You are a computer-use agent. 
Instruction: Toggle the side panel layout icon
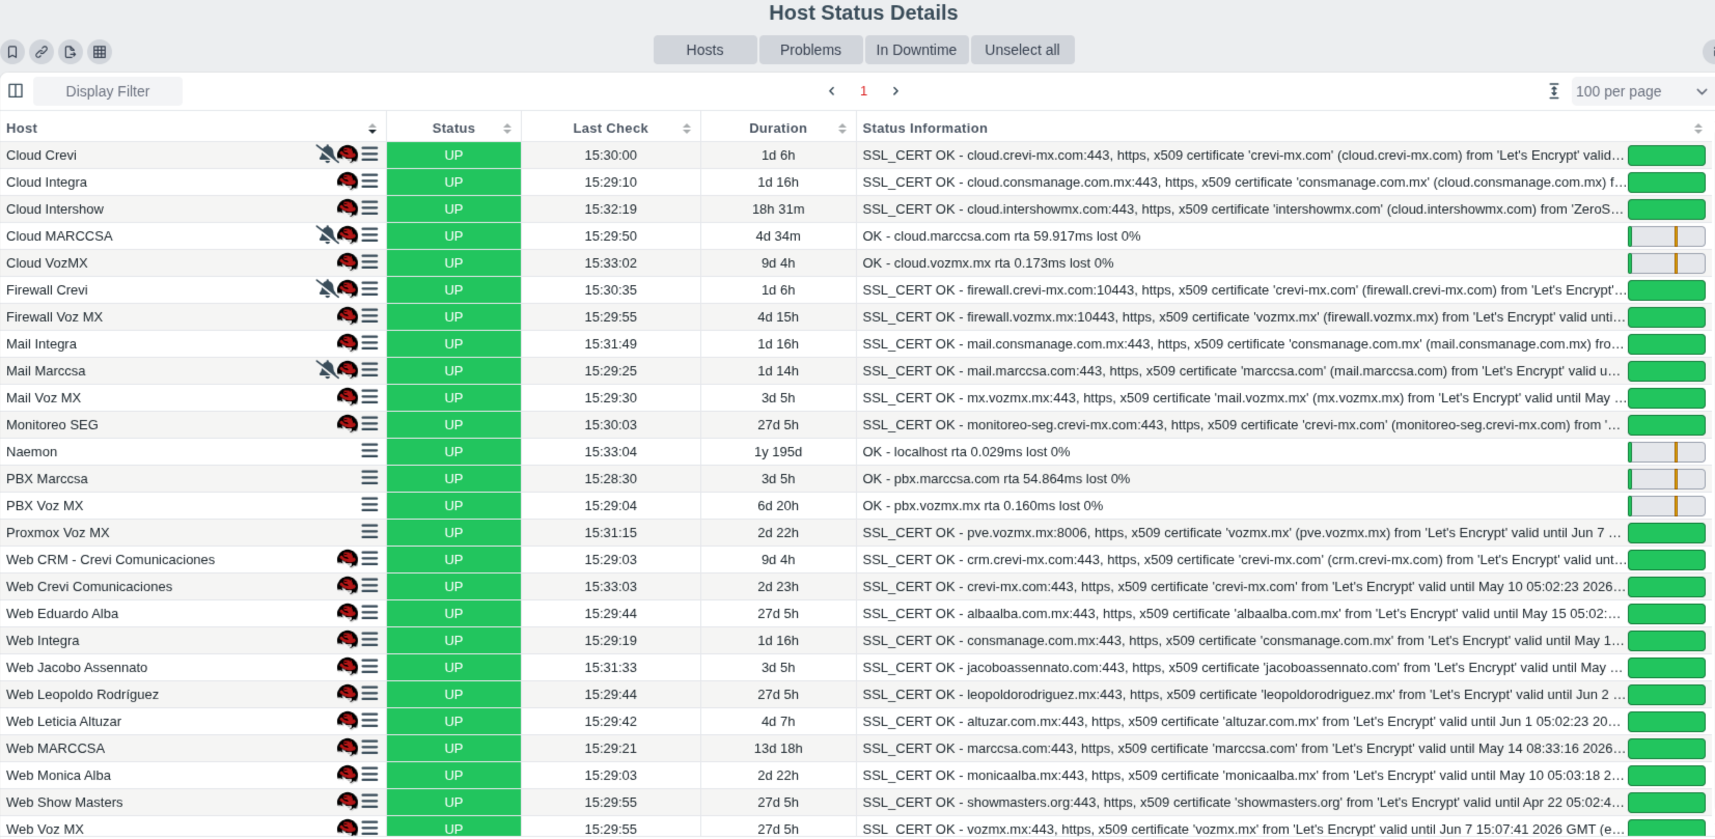[x=16, y=91]
